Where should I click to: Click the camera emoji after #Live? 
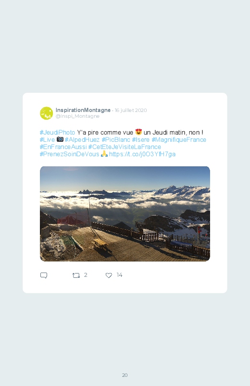click(x=60, y=139)
